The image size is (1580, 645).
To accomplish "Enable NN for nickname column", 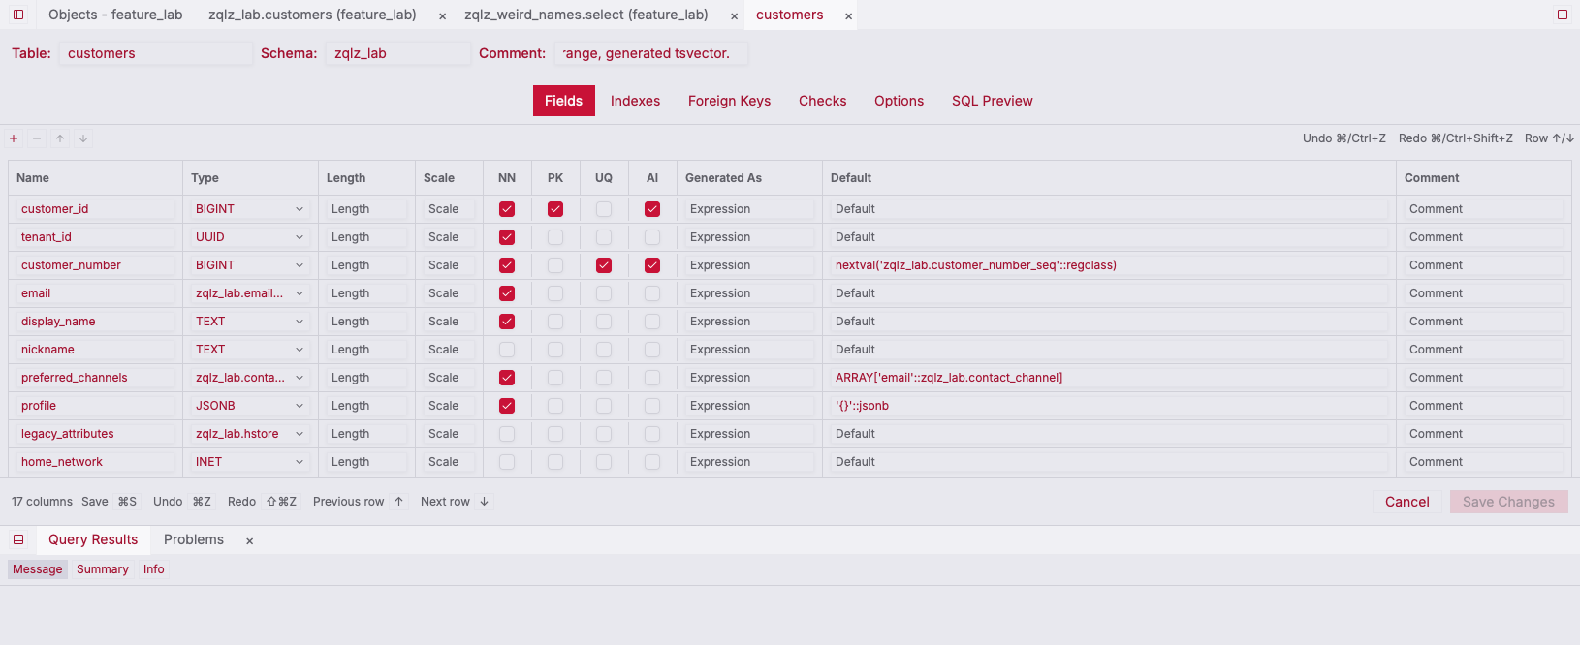I will 507,350.
